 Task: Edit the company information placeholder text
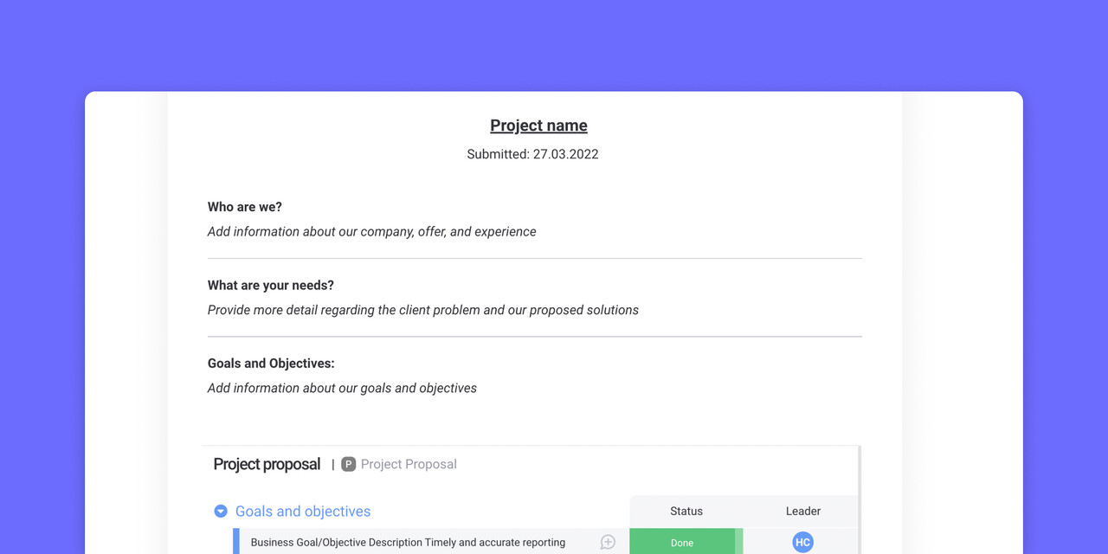[x=371, y=232]
